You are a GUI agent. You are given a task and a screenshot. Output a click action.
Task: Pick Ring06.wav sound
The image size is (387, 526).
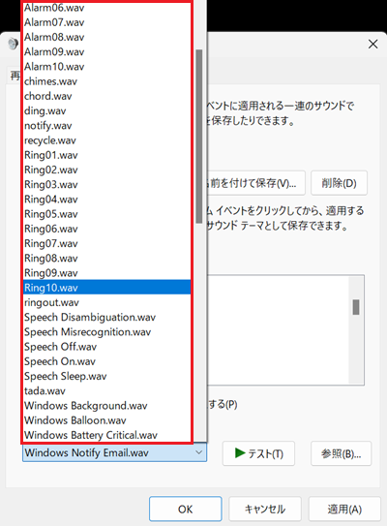point(107,229)
